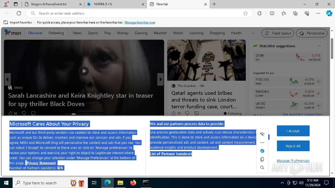Viewport: 335px width, 188px height.
Task: Open the DOW watchlist entry
Action: tap(288, 57)
